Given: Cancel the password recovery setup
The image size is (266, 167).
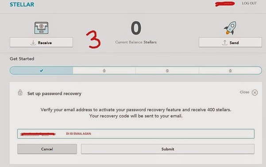Looking at the screenshot, I should [x=47, y=149].
